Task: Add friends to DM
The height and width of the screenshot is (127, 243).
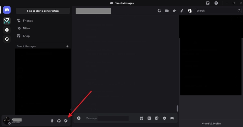Action: [x=182, y=11]
